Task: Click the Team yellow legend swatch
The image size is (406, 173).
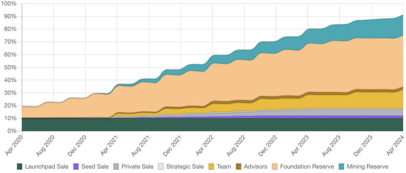Action: [212, 167]
